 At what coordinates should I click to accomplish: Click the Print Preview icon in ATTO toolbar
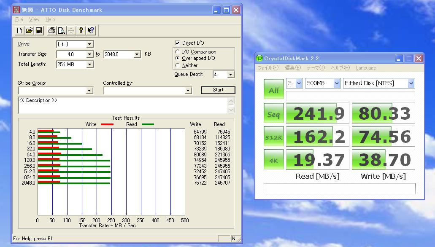[x=61, y=30]
